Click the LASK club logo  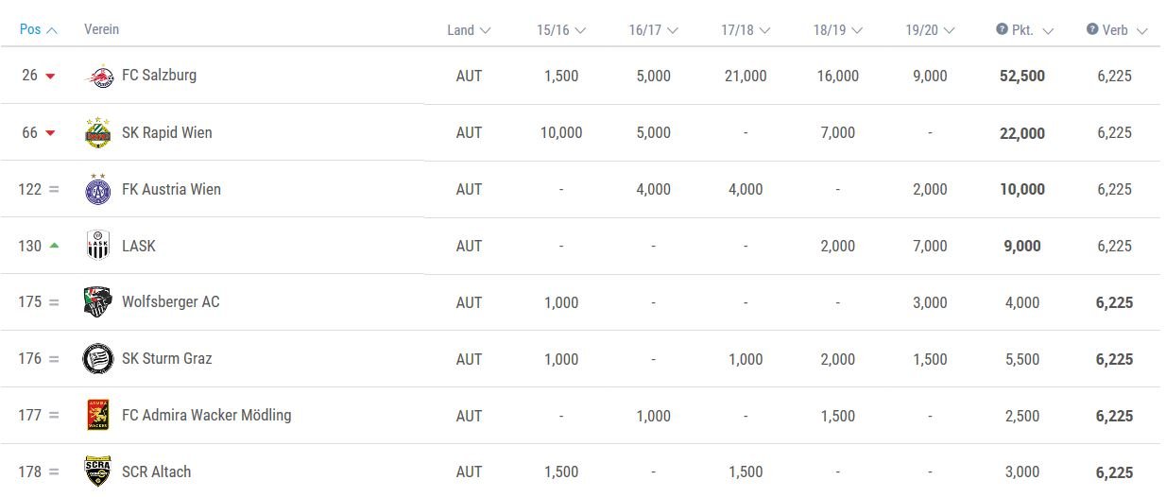pyautogui.click(x=98, y=246)
